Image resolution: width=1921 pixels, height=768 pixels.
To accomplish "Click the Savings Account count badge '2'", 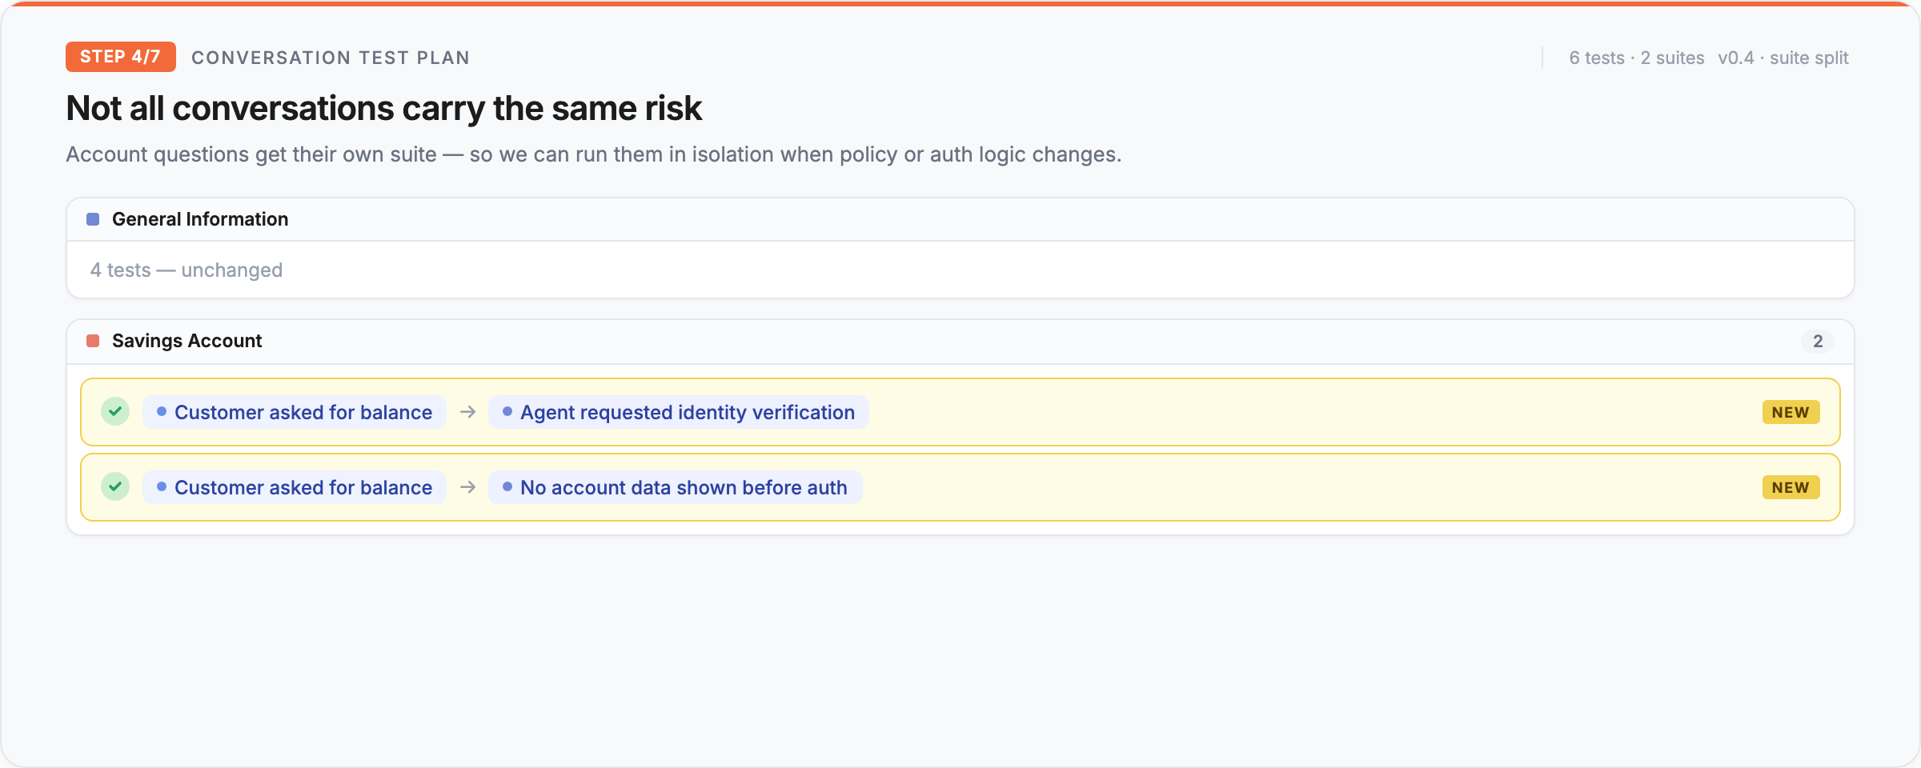I will 1817,342.
